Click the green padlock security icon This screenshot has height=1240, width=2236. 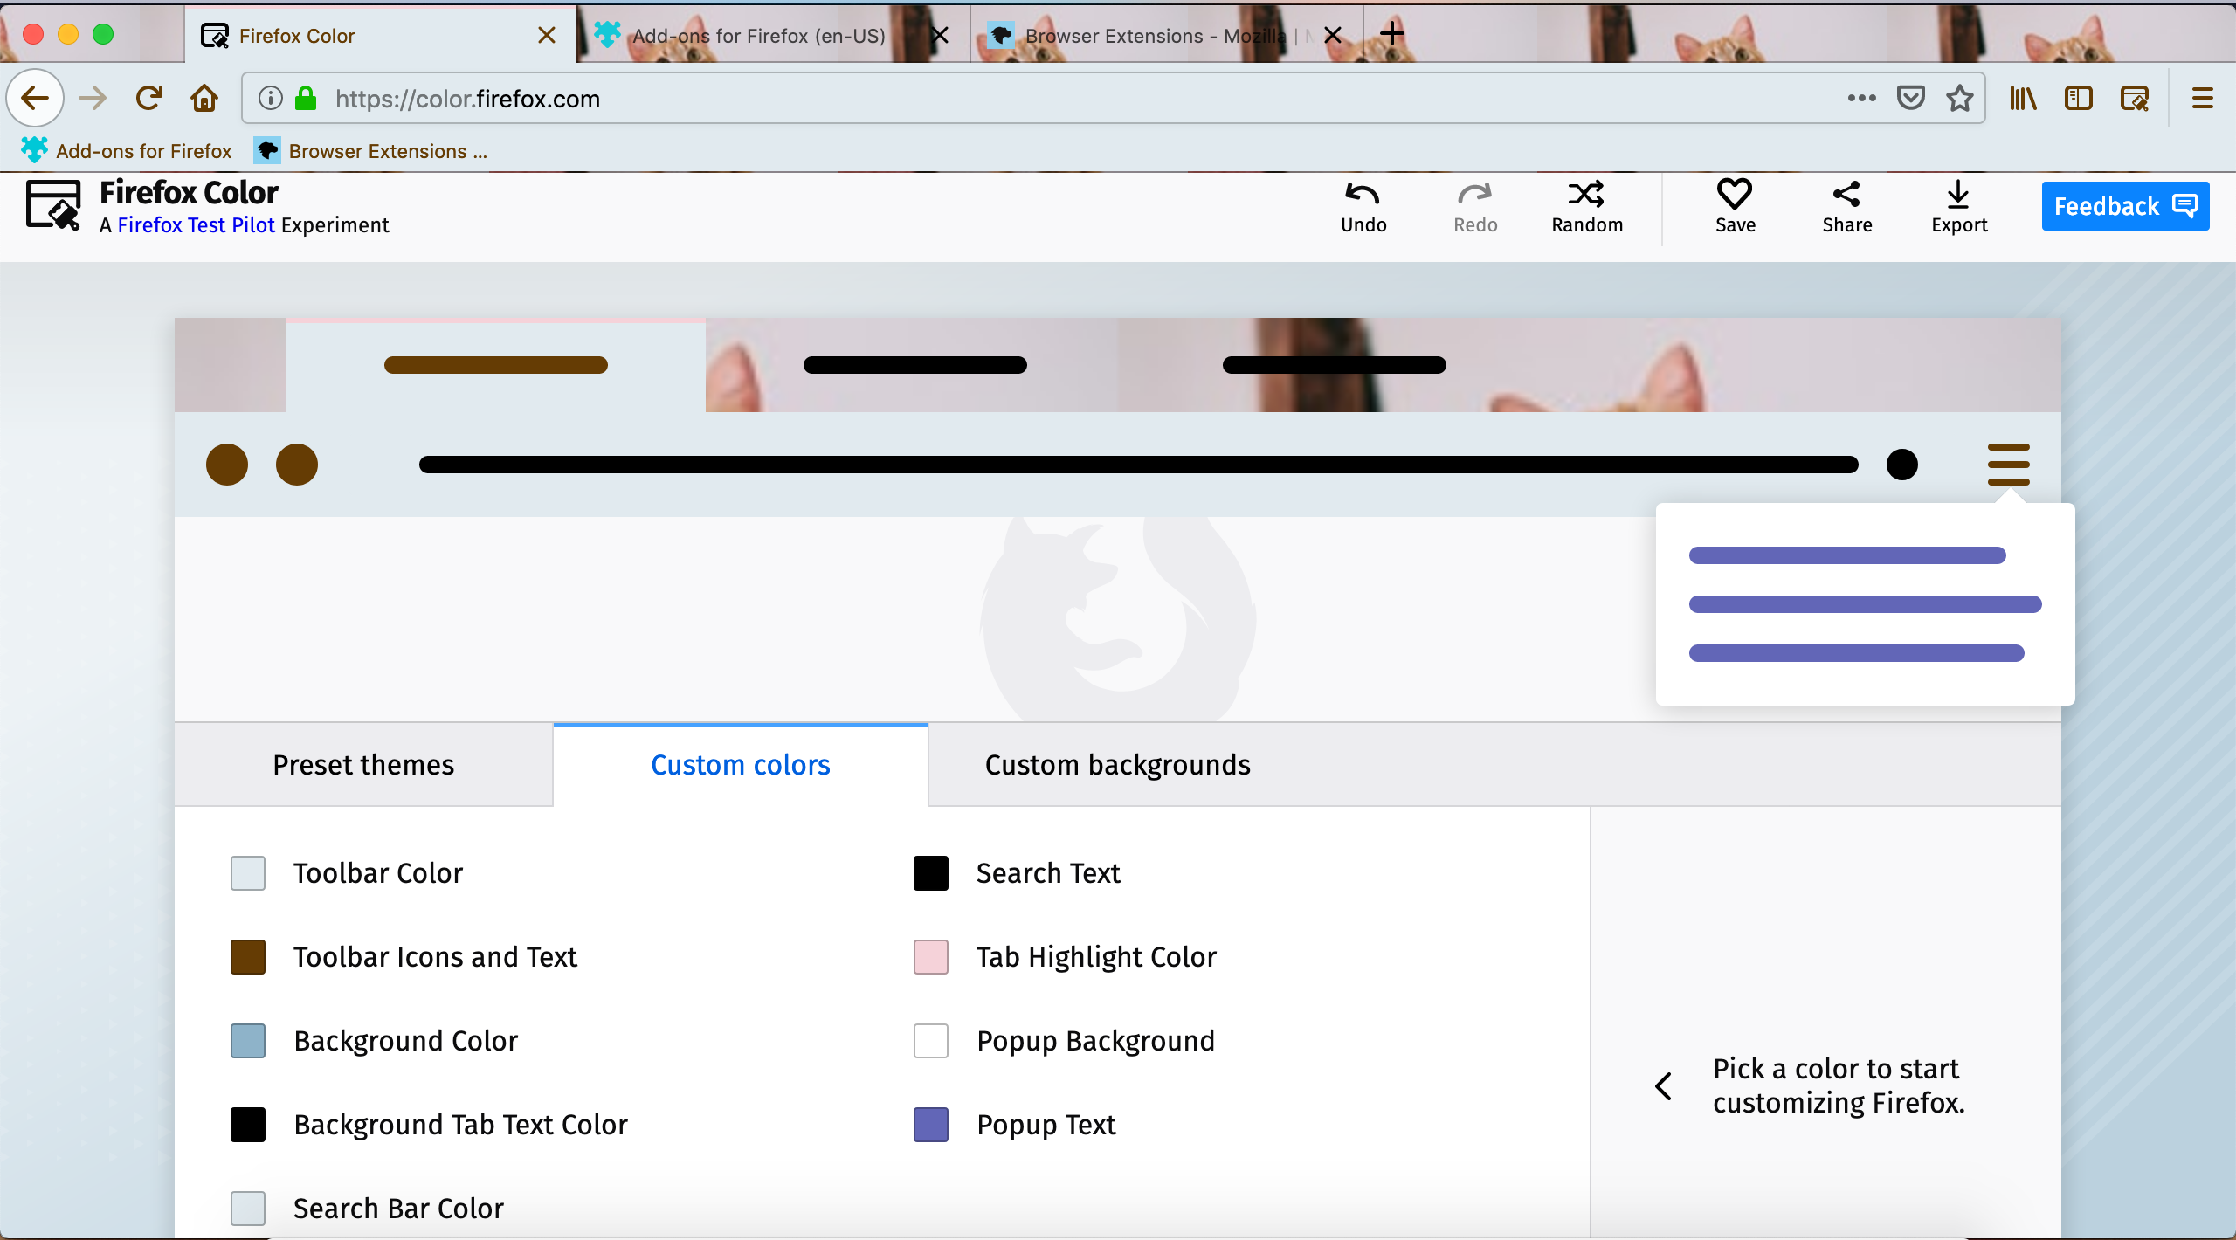click(306, 98)
